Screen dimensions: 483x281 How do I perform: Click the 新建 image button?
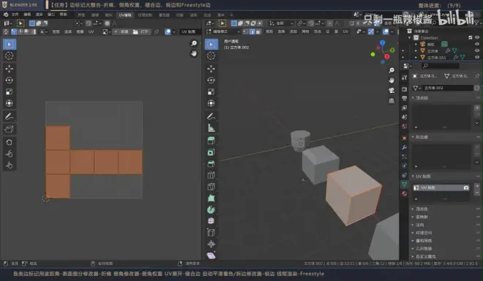121,31
